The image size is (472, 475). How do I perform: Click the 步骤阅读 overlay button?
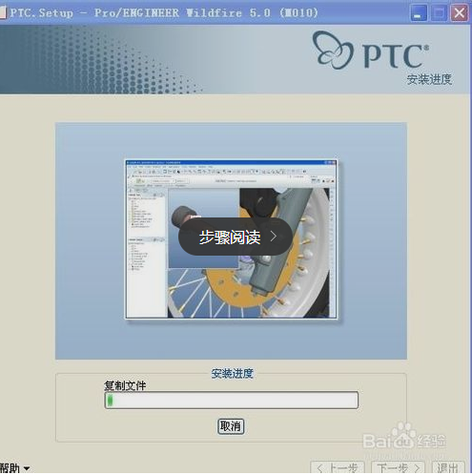(236, 237)
